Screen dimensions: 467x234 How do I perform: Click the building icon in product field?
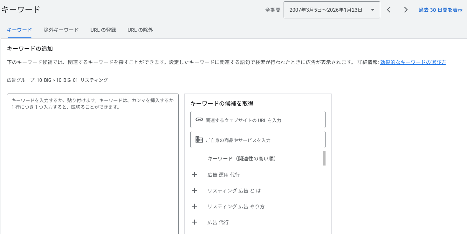[x=199, y=140]
